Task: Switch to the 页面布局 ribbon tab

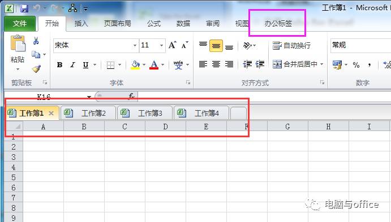Action: 118,24
